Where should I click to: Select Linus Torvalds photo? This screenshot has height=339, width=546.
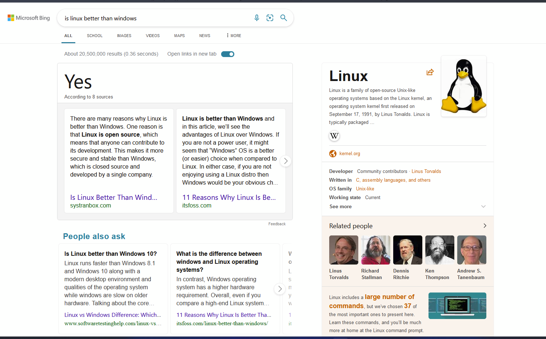pyautogui.click(x=344, y=250)
